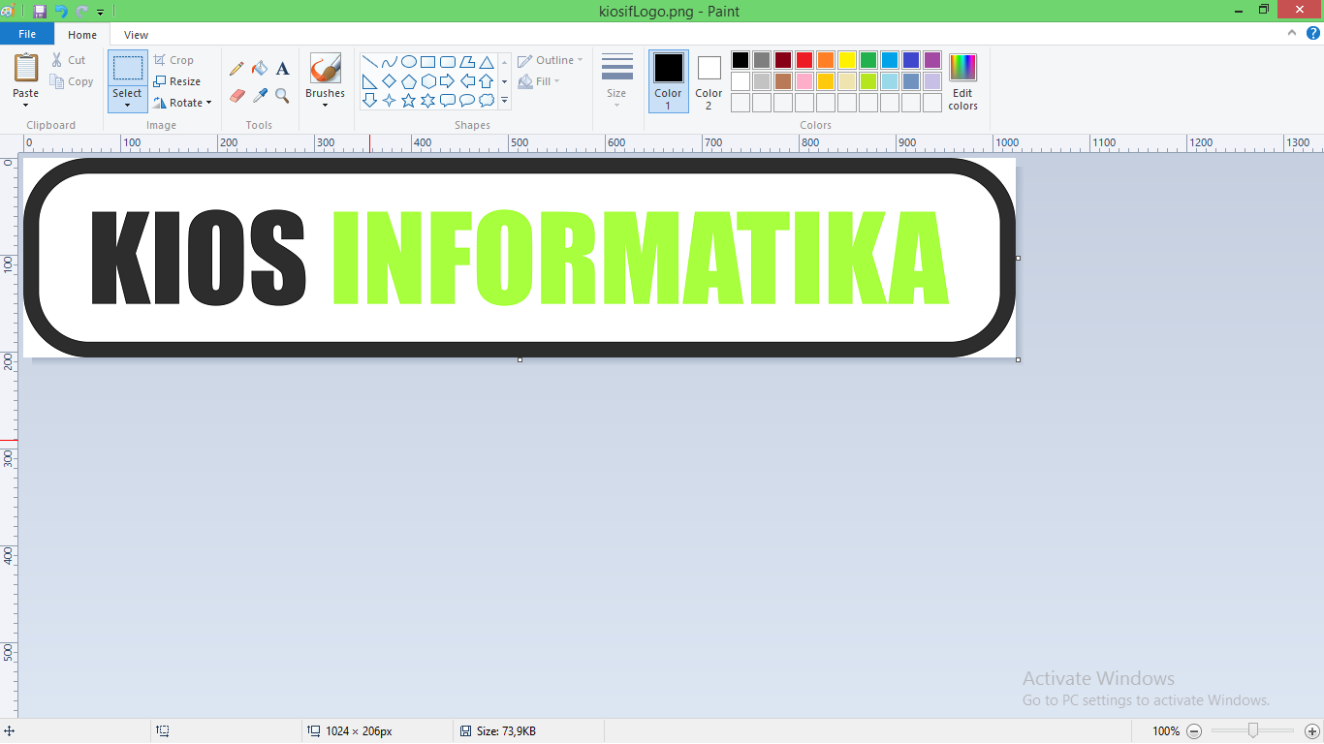1324x744 pixels.
Task: Select the Pencil tool
Action: pyautogui.click(x=236, y=69)
